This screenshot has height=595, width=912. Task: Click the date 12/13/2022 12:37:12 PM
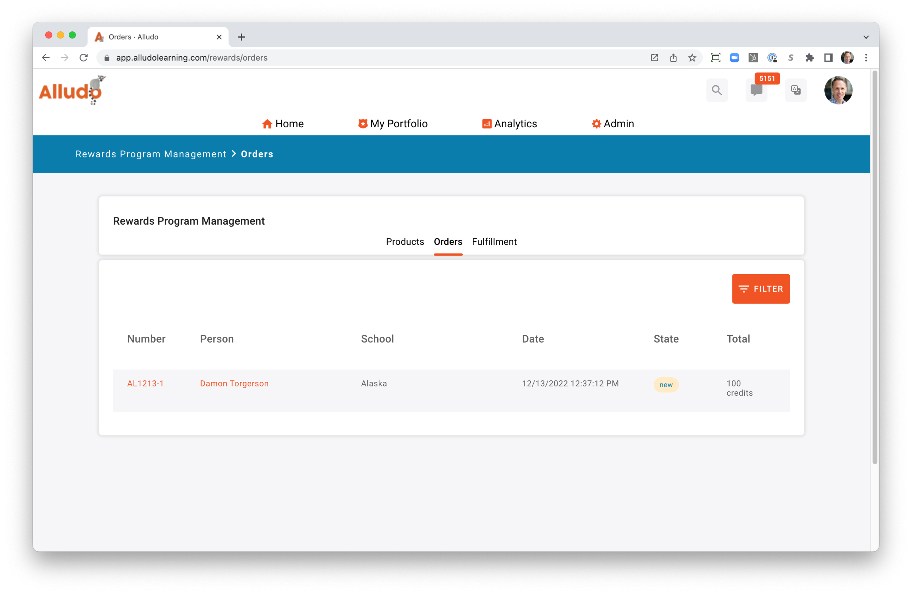click(570, 383)
